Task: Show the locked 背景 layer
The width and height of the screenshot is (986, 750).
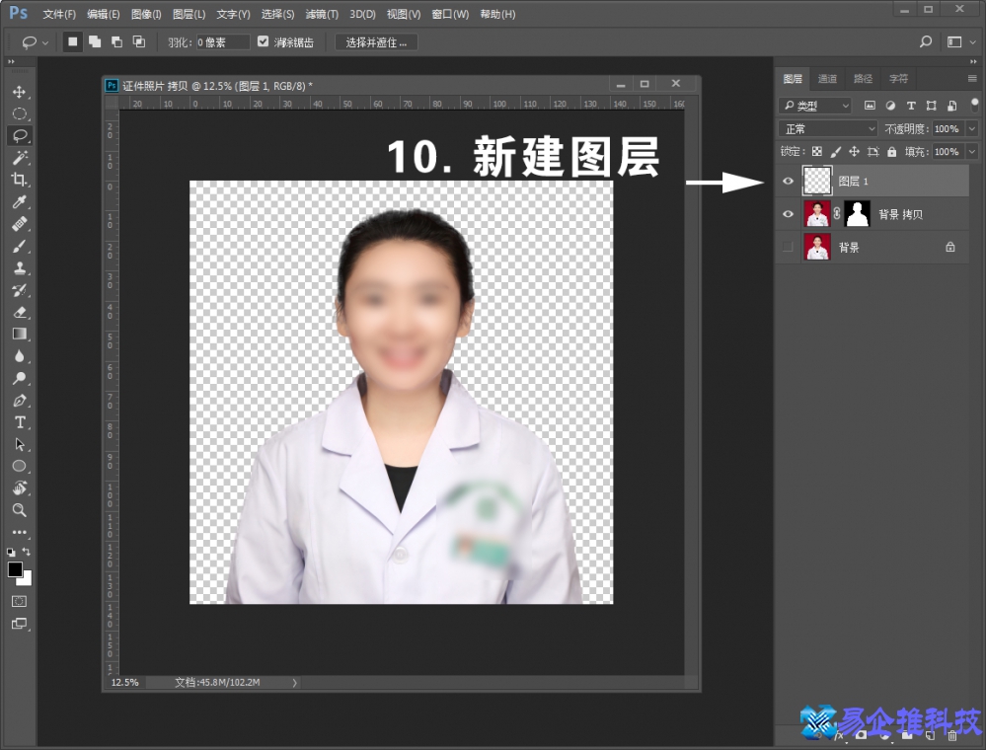Action: (x=786, y=246)
